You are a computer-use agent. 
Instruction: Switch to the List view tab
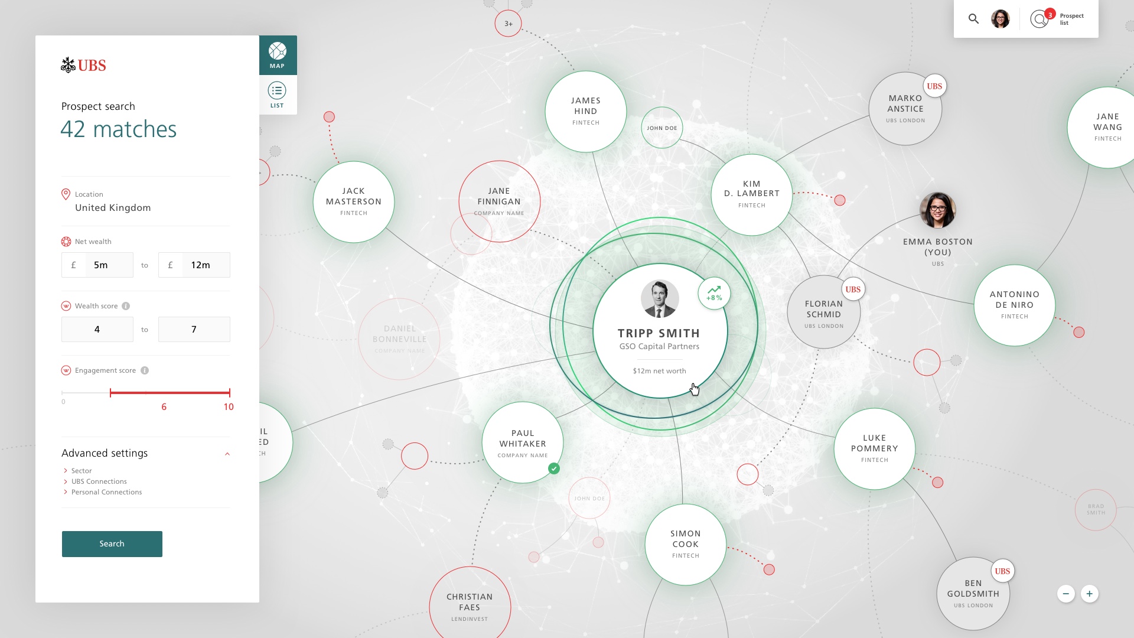click(x=278, y=95)
